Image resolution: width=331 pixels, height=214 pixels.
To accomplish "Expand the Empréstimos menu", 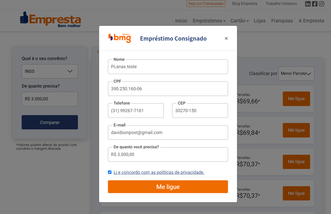I will (209, 21).
